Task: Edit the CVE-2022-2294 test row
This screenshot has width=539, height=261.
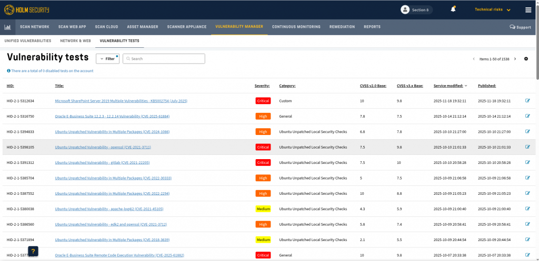Action: click(x=527, y=193)
